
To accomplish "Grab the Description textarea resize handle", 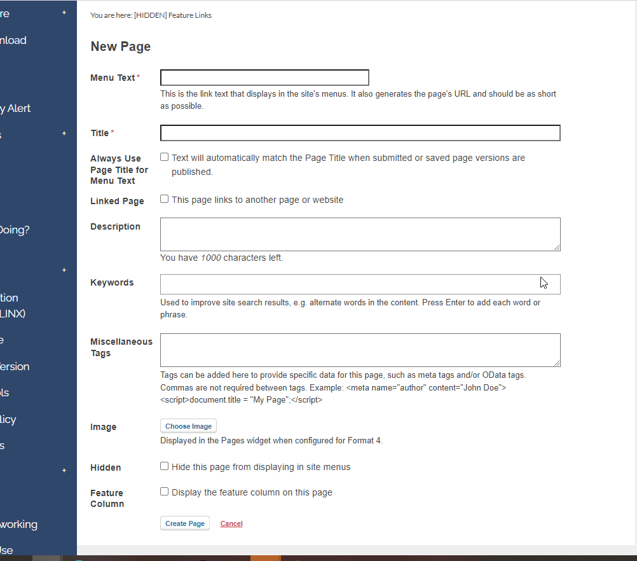I will point(557,247).
